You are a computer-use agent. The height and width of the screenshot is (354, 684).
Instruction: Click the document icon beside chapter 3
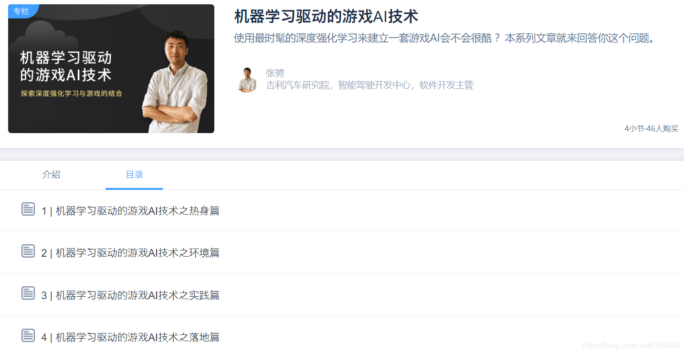click(28, 293)
